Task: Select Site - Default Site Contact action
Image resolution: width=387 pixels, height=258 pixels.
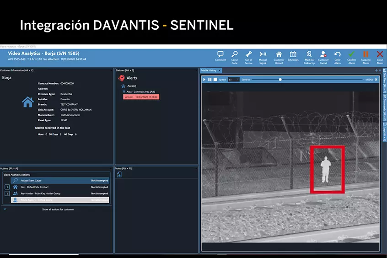Action: [x=60, y=187]
